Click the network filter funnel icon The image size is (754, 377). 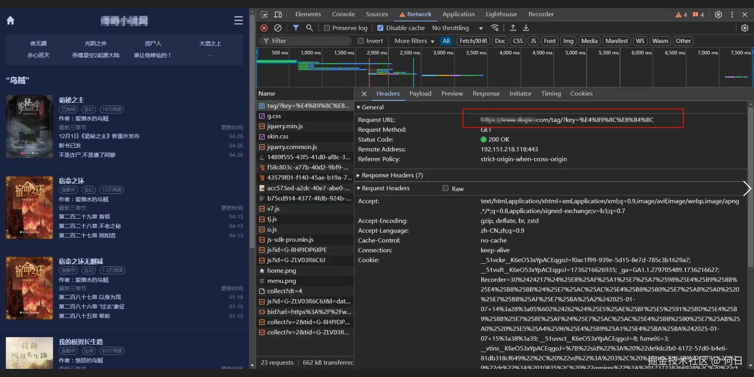click(x=296, y=28)
